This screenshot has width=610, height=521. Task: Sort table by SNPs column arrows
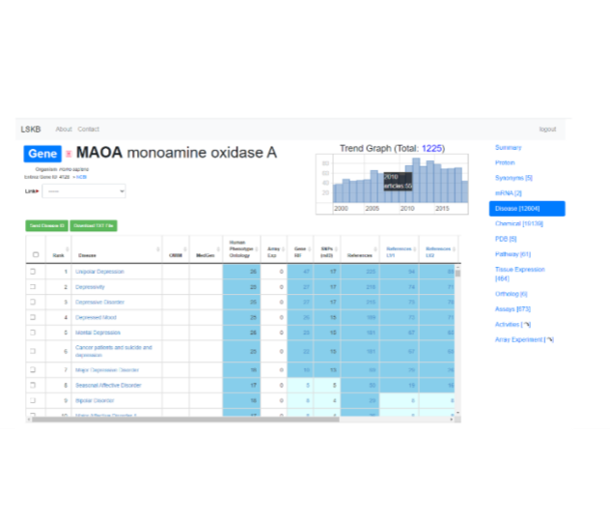click(x=337, y=249)
